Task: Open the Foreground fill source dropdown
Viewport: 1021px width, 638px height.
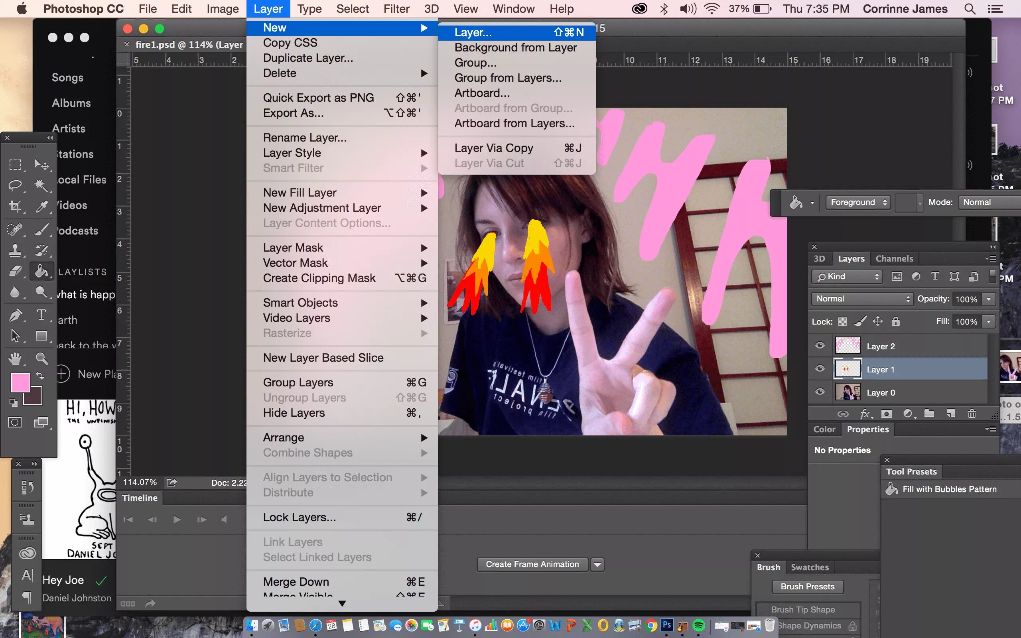Action: tap(858, 203)
